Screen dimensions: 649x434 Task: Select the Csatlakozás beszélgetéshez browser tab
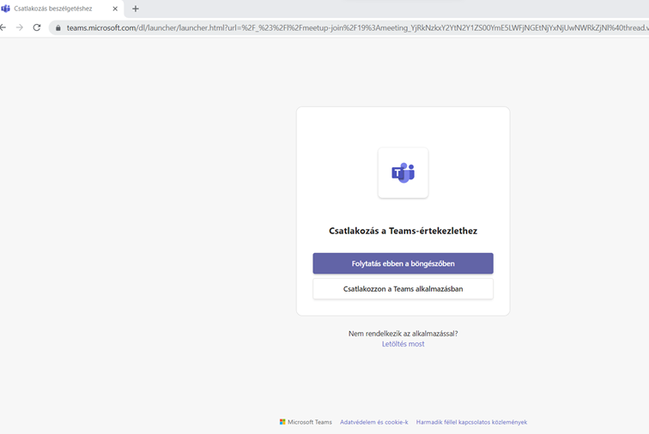click(x=61, y=9)
